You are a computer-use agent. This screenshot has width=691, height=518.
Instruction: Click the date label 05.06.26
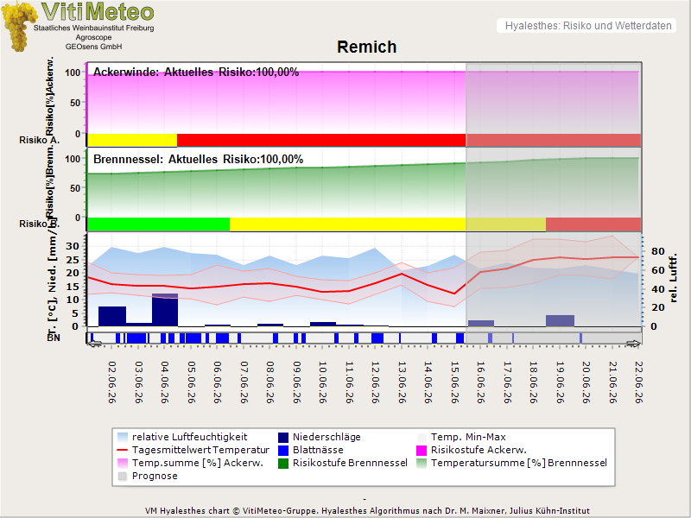pyautogui.click(x=191, y=382)
